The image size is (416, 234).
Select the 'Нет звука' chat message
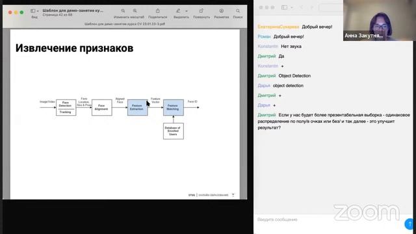291,46
